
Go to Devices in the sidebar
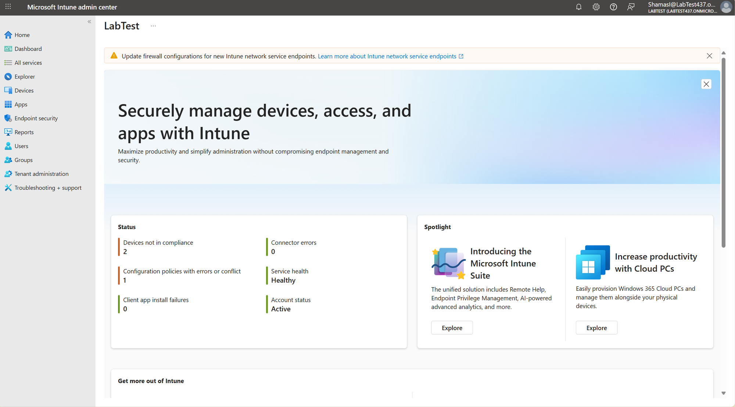click(x=24, y=90)
